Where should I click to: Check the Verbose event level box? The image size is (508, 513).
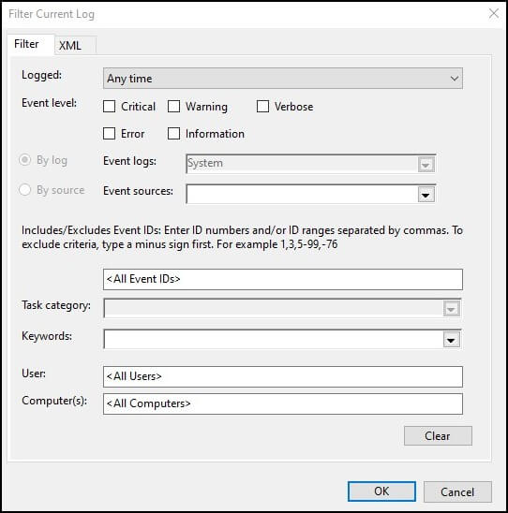click(x=262, y=107)
